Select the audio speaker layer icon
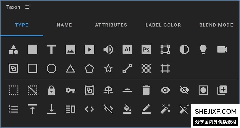Viewport: 240px width, 128px height. pyautogui.click(x=108, y=49)
